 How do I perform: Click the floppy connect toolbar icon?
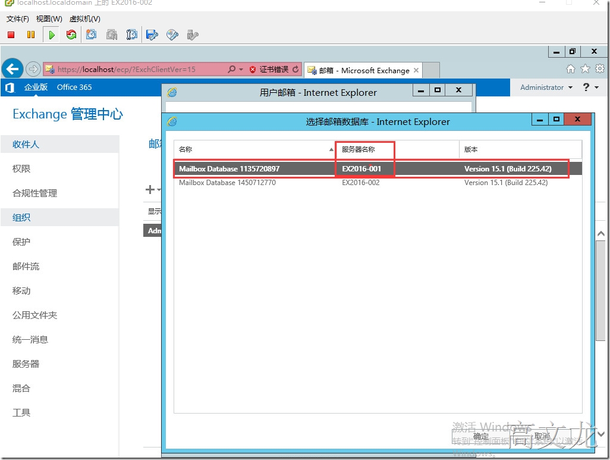click(x=152, y=35)
